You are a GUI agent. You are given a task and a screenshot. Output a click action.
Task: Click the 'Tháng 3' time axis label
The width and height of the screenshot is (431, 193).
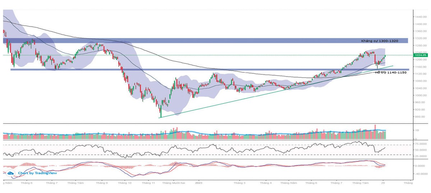(240, 182)
